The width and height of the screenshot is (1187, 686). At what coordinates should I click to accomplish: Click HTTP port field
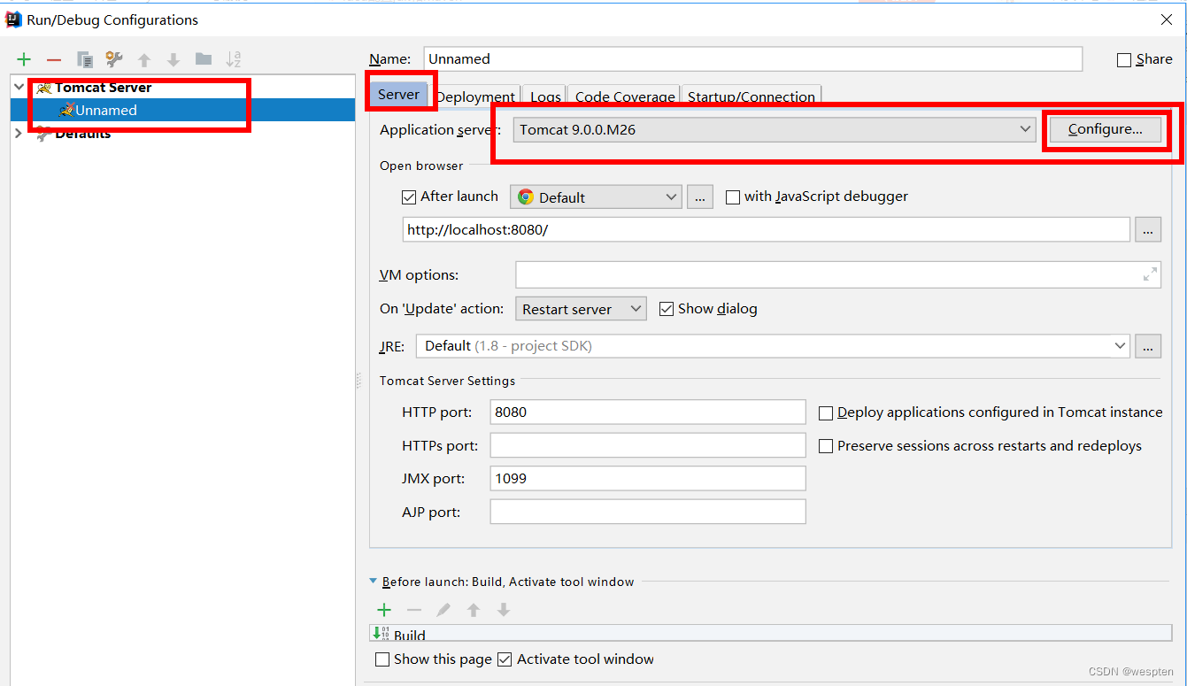648,412
